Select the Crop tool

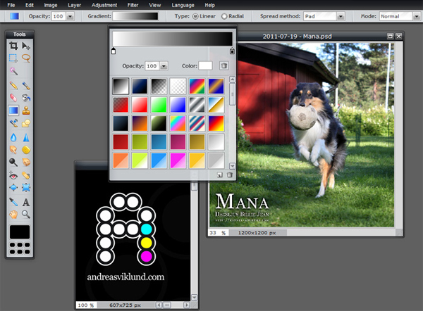pos(13,46)
